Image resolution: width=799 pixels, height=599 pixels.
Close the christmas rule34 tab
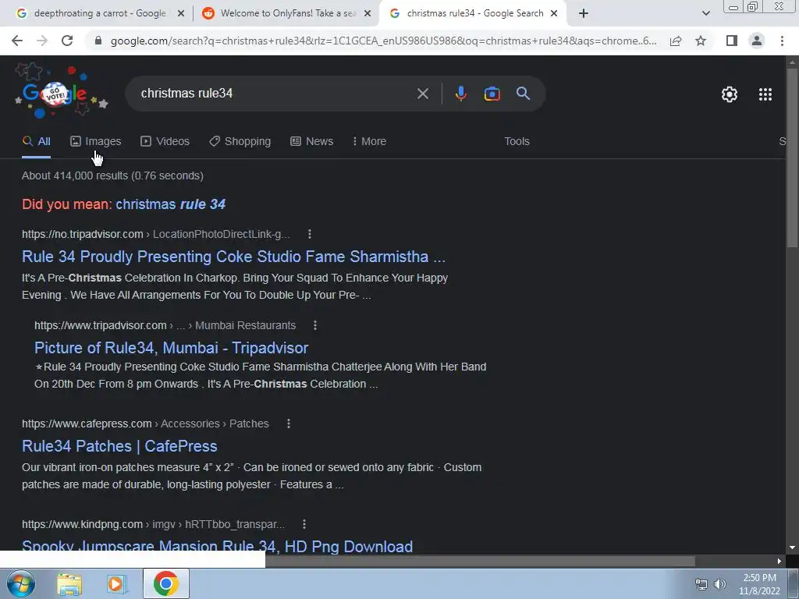[x=554, y=14]
